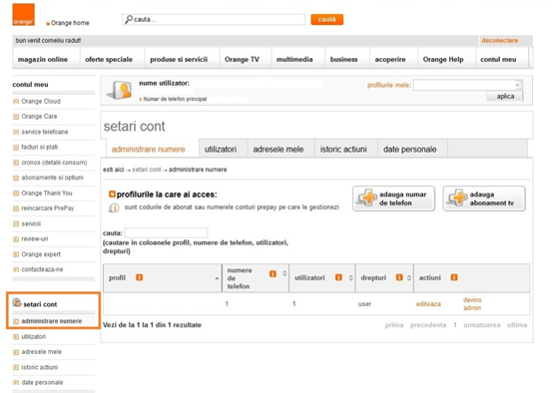Screen dimensions: 552x393
Task: Open the profilurile mele dropdown
Action: [467, 85]
